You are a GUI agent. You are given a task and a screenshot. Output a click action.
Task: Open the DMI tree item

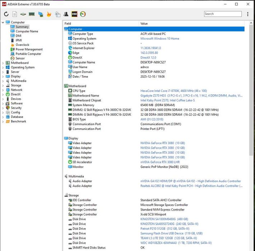18,36
